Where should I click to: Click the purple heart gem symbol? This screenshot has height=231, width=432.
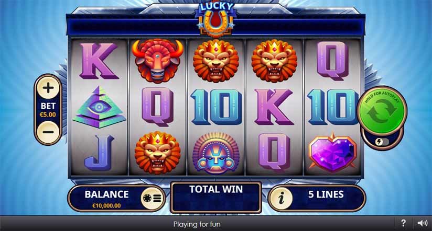[332, 152]
